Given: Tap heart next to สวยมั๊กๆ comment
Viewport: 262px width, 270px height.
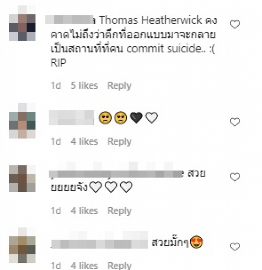Looking at the screenshot, I should point(235,247).
